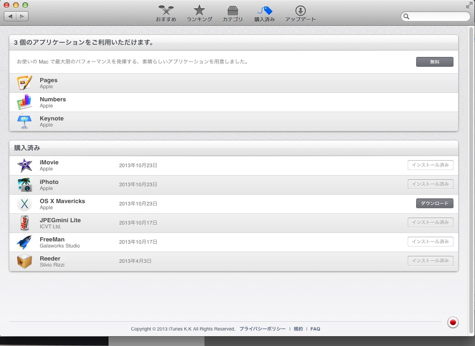Click インストール済み button for FreeMan
This screenshot has height=346, width=475.
tap(431, 241)
